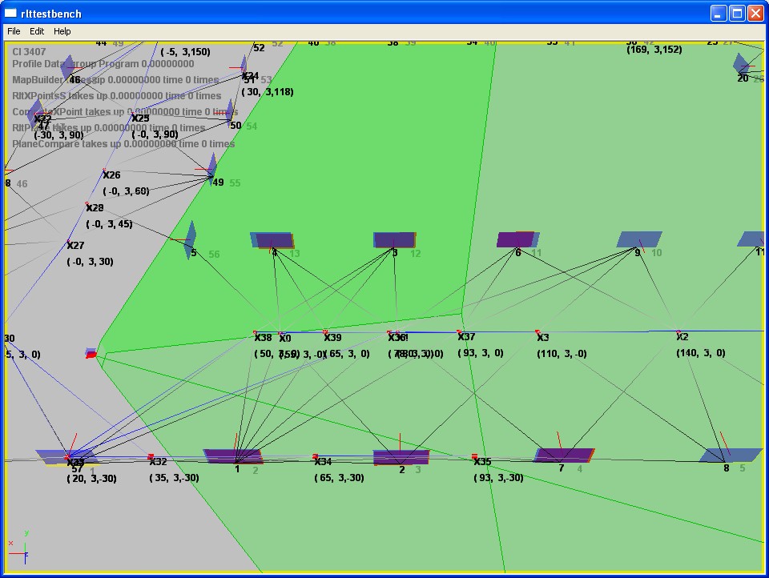This screenshot has height=578, width=769.
Task: Pick the intersection point marker X37
Action: 459,331
